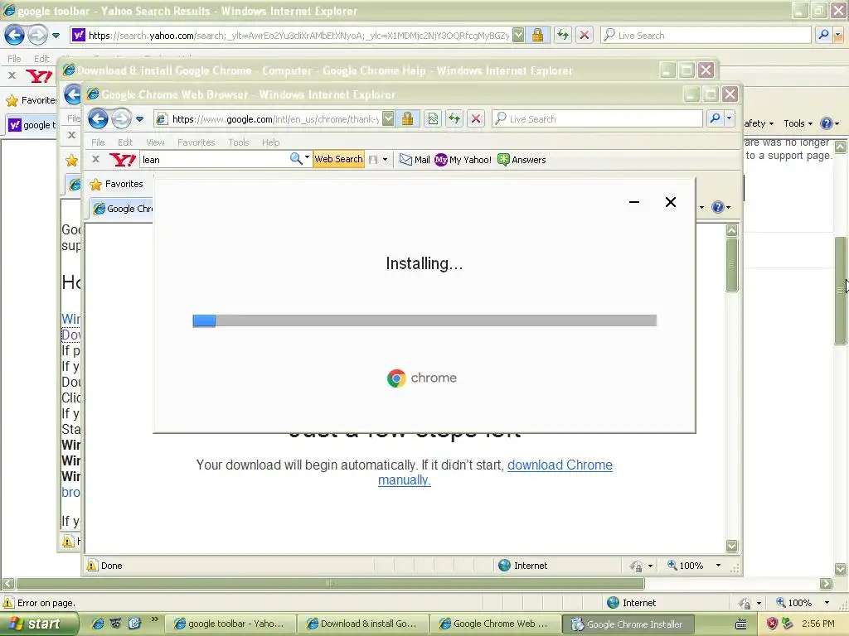
Task: Click the Web Search button
Action: coord(338,159)
